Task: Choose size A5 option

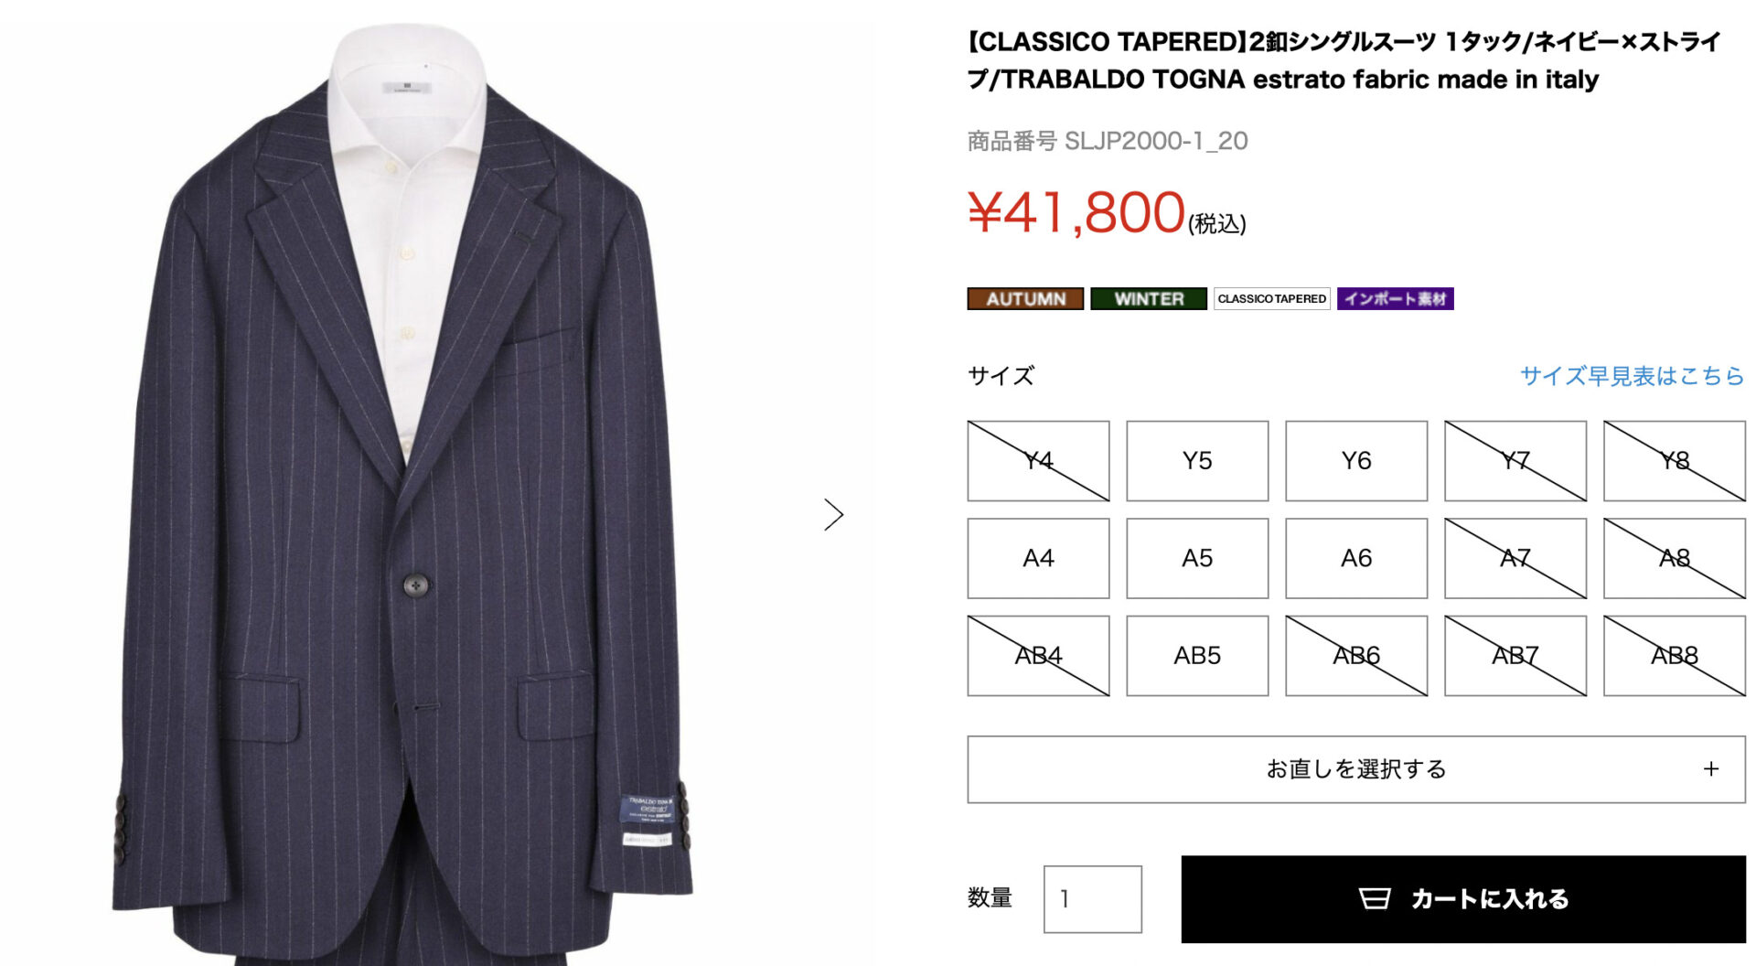Action: click(x=1197, y=558)
